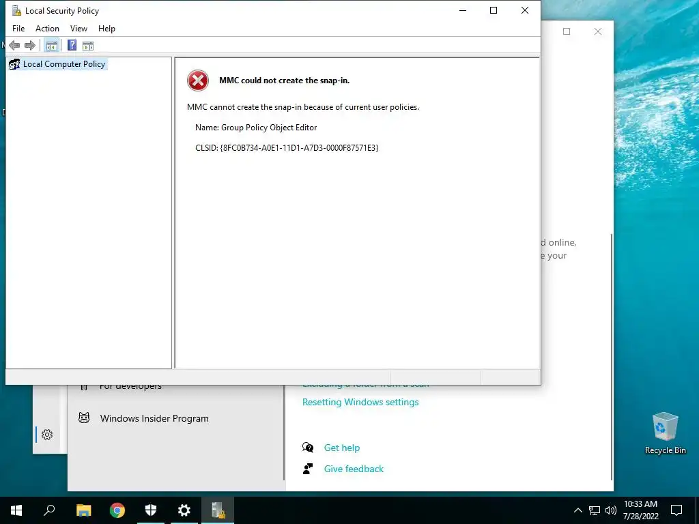
Task: Open the View menu
Action: pyautogui.click(x=79, y=29)
